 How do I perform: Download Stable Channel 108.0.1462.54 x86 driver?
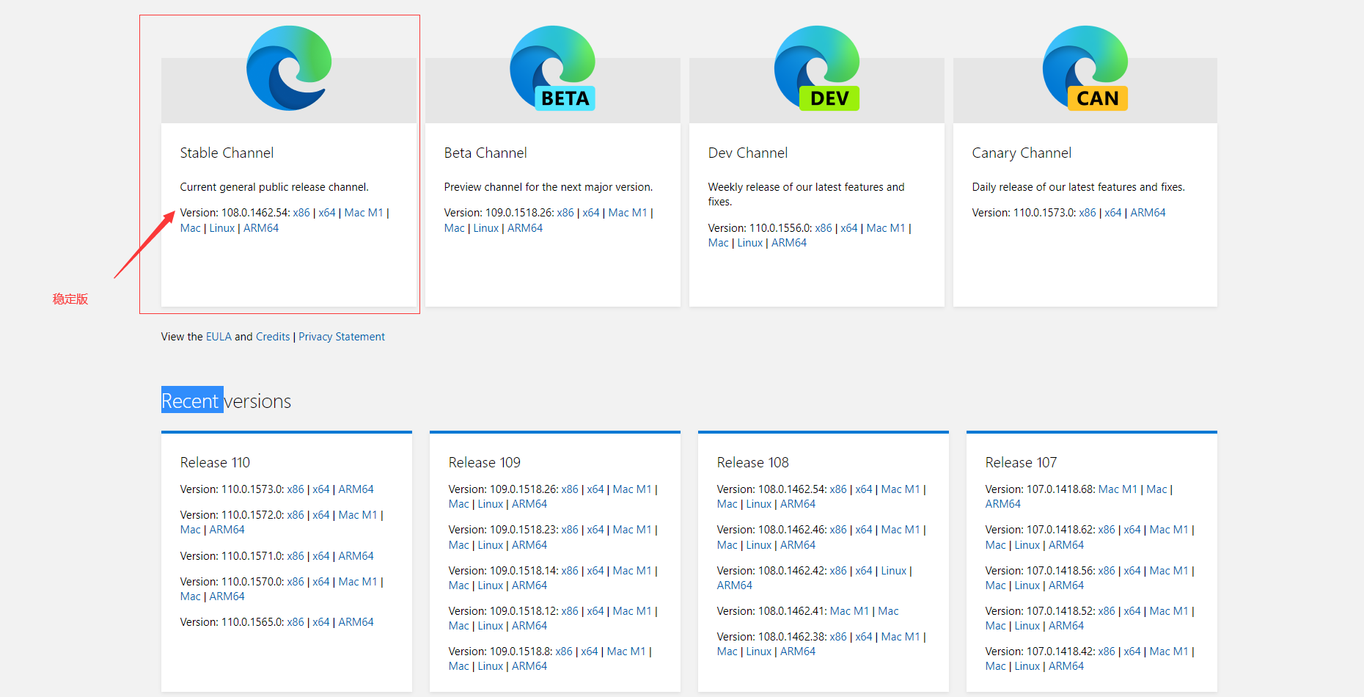(301, 213)
